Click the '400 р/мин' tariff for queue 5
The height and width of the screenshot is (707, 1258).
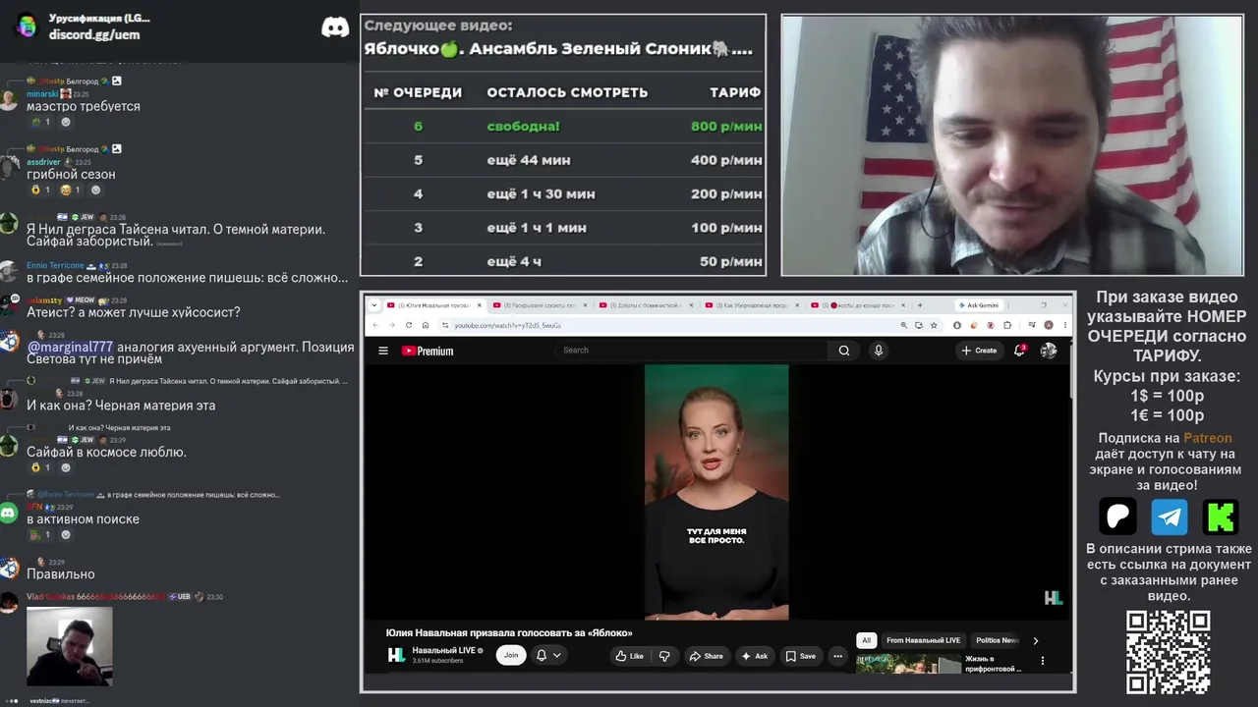coord(726,160)
